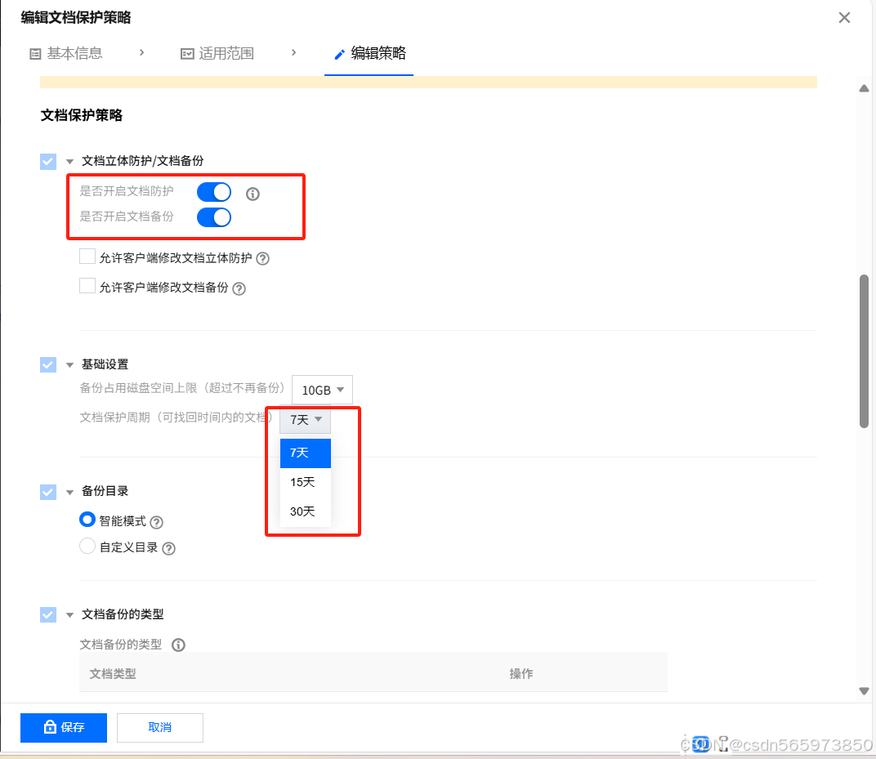The height and width of the screenshot is (759, 876).
Task: Select the 自定义目录 radio button
Action: coord(87,546)
